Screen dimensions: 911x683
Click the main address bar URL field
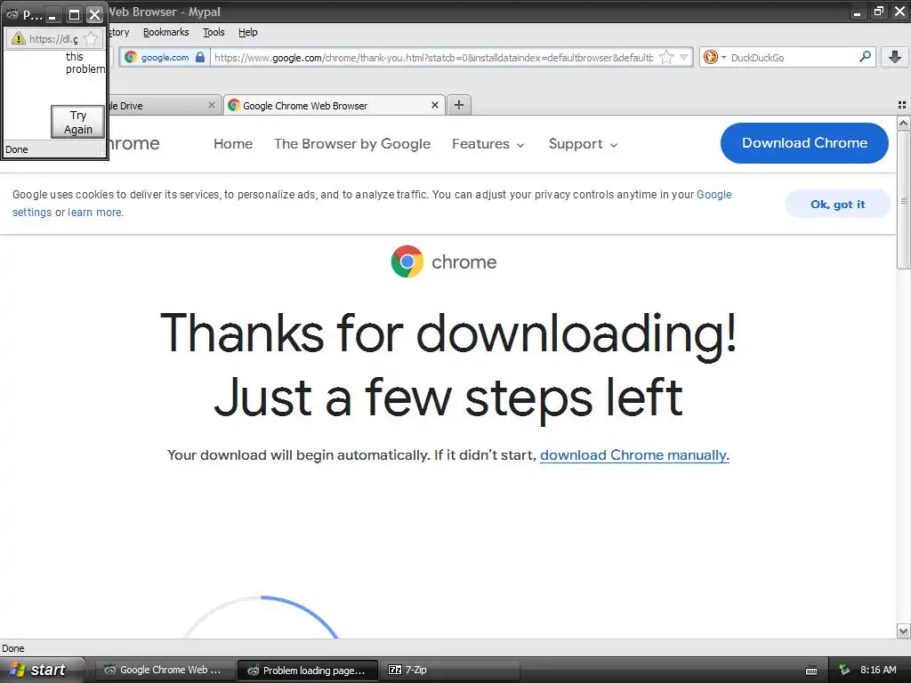pyautogui.click(x=433, y=57)
